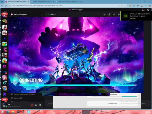Add page to favorites star icon

125,6
